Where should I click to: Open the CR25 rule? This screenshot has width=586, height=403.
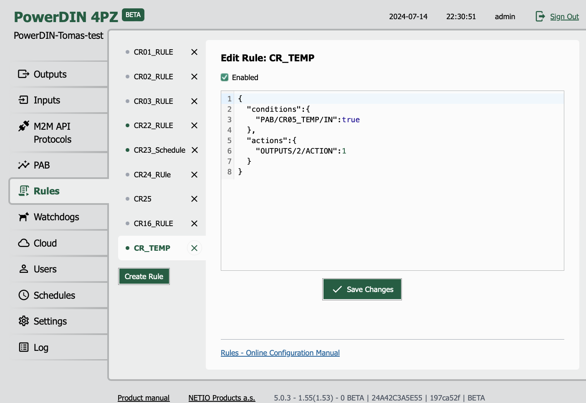tap(142, 199)
